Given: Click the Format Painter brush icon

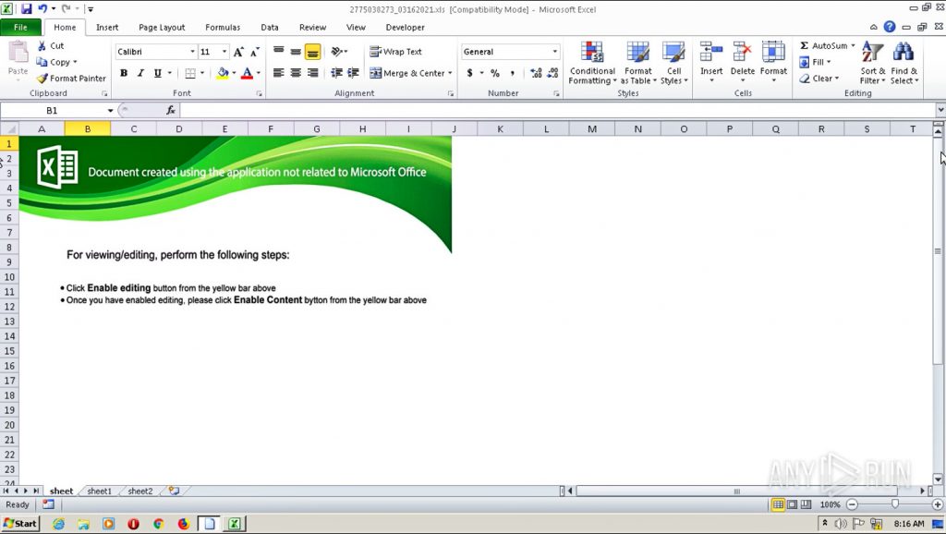Looking at the screenshot, I should (42, 79).
